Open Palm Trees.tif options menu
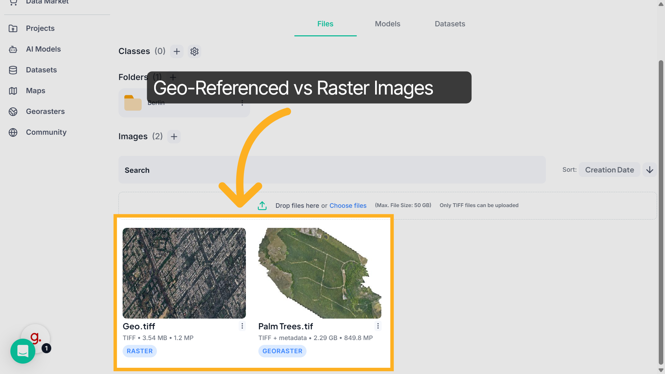The image size is (665, 374). click(378, 326)
